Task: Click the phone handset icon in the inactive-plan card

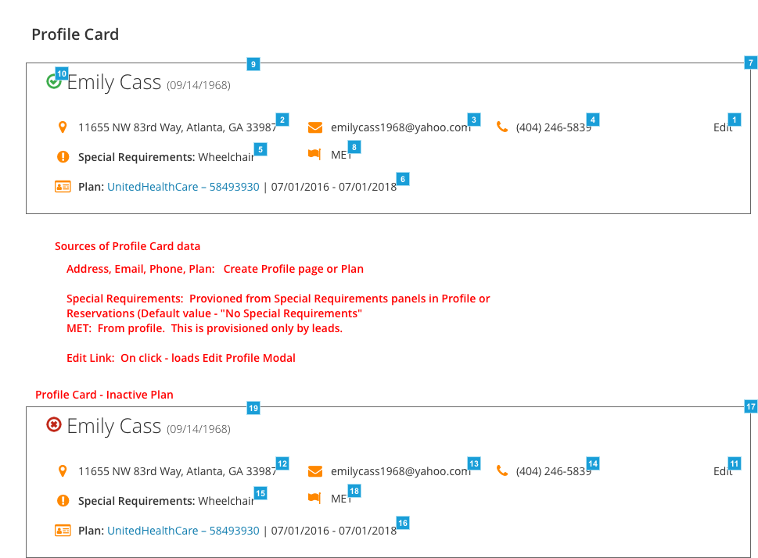Action: (x=502, y=471)
